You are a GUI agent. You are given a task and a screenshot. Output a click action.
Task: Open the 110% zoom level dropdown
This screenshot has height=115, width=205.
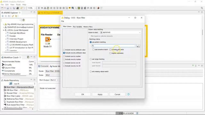tap(35, 8)
